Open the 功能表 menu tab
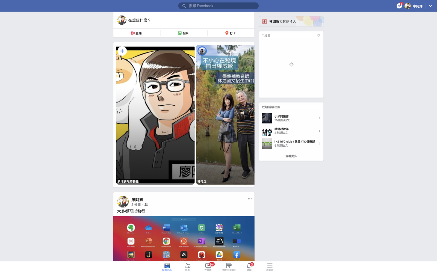 270,266
